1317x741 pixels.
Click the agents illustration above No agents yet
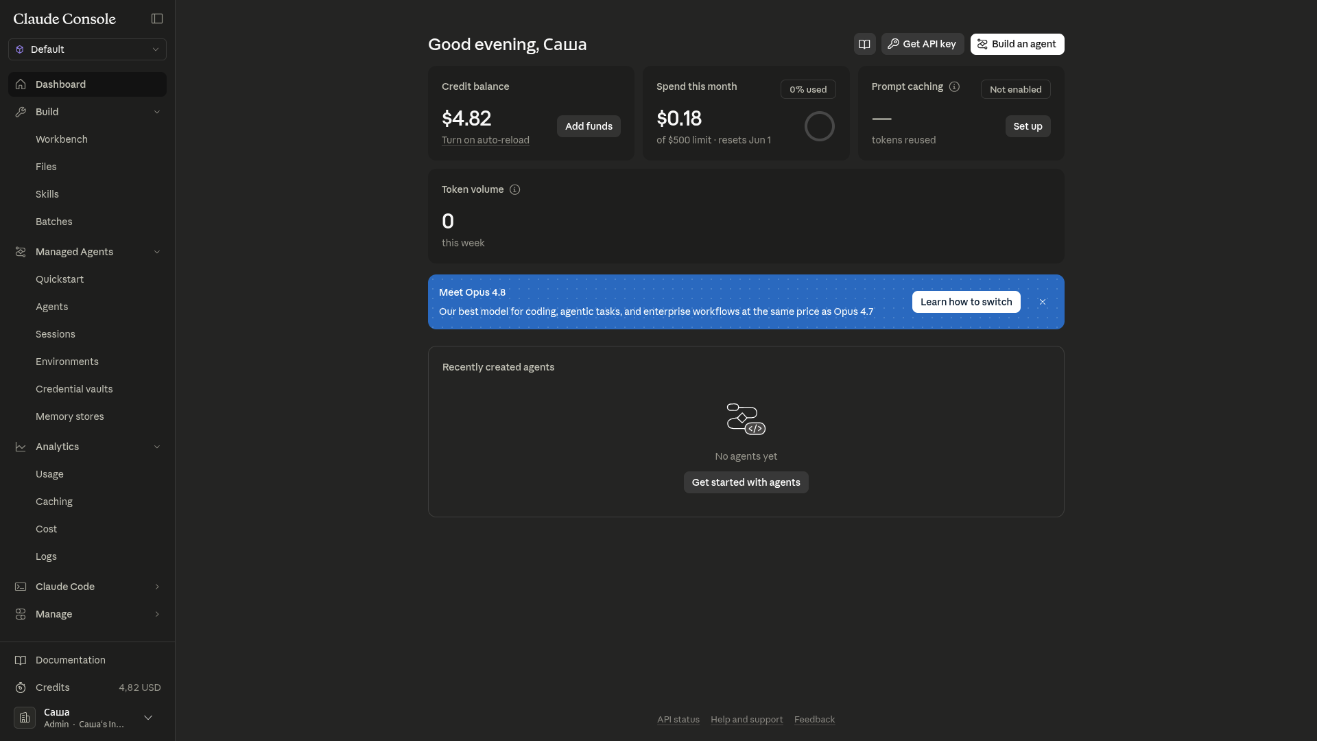746,419
